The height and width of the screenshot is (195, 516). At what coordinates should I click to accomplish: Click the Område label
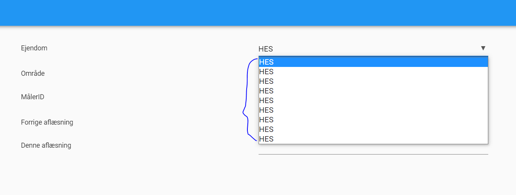coord(33,73)
